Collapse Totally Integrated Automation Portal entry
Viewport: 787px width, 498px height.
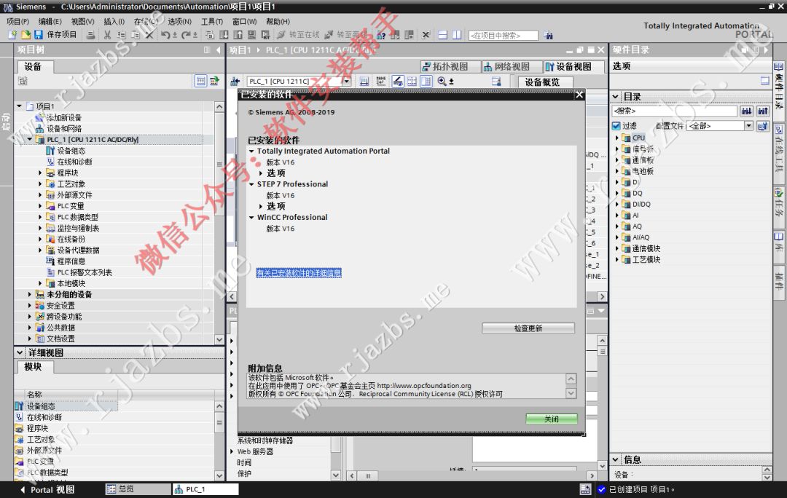coord(251,151)
